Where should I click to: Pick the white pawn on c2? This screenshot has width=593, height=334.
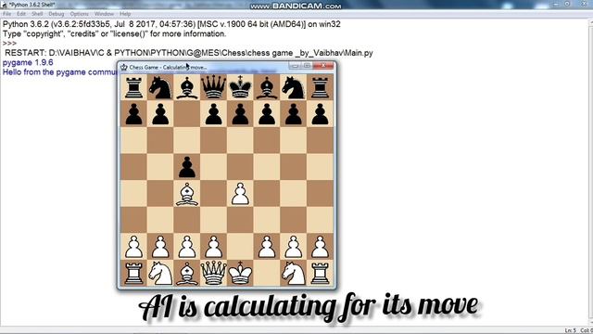pos(187,247)
